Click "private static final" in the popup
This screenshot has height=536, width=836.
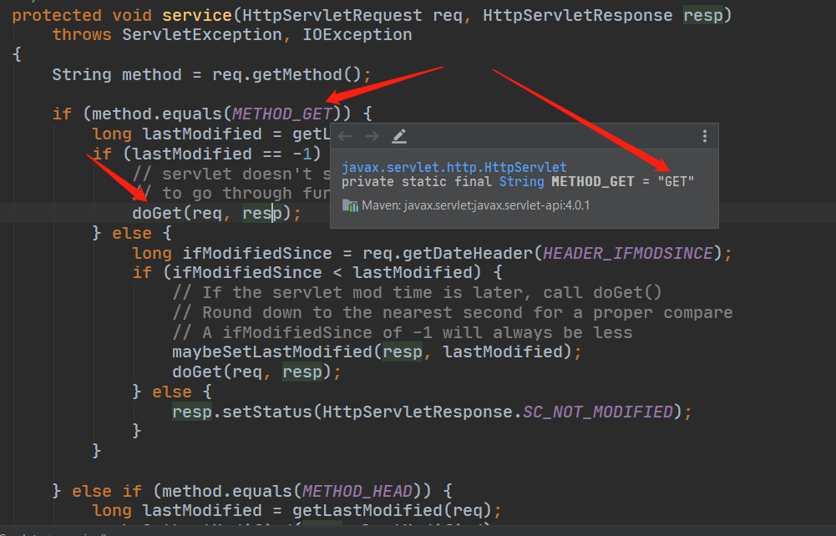click(417, 182)
